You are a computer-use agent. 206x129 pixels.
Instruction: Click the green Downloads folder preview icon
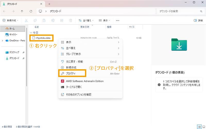[x=179, y=45]
